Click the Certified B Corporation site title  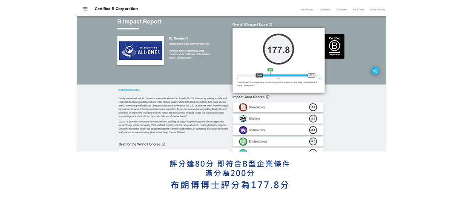click(x=116, y=9)
